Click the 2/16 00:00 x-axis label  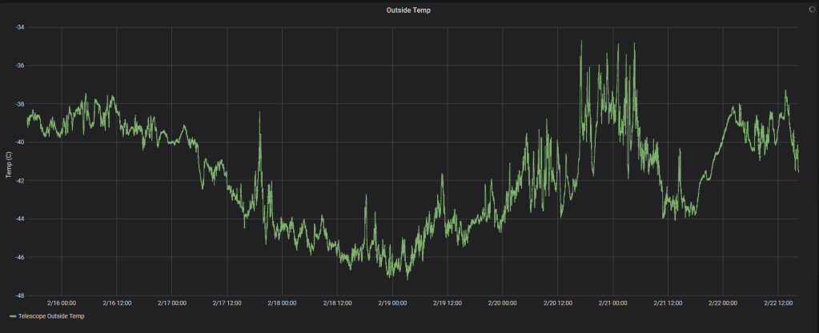click(62, 303)
